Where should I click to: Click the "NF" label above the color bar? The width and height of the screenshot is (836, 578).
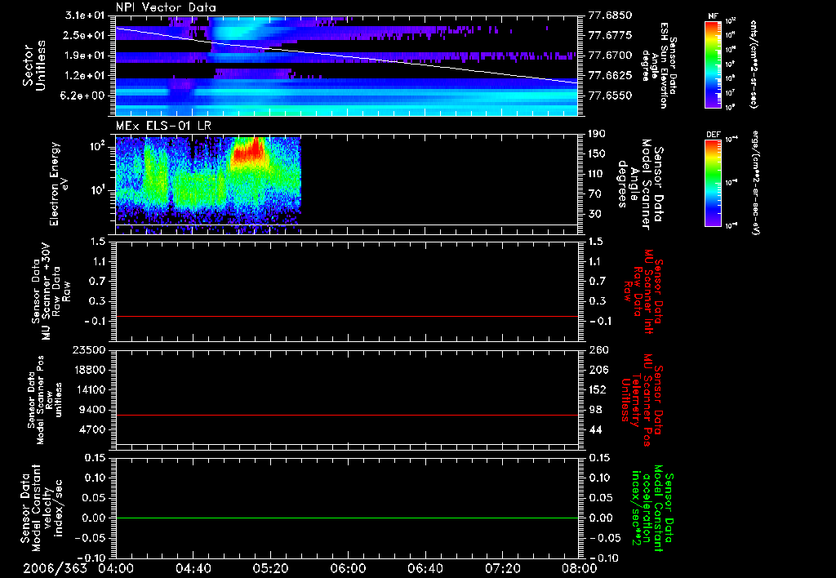coord(713,16)
